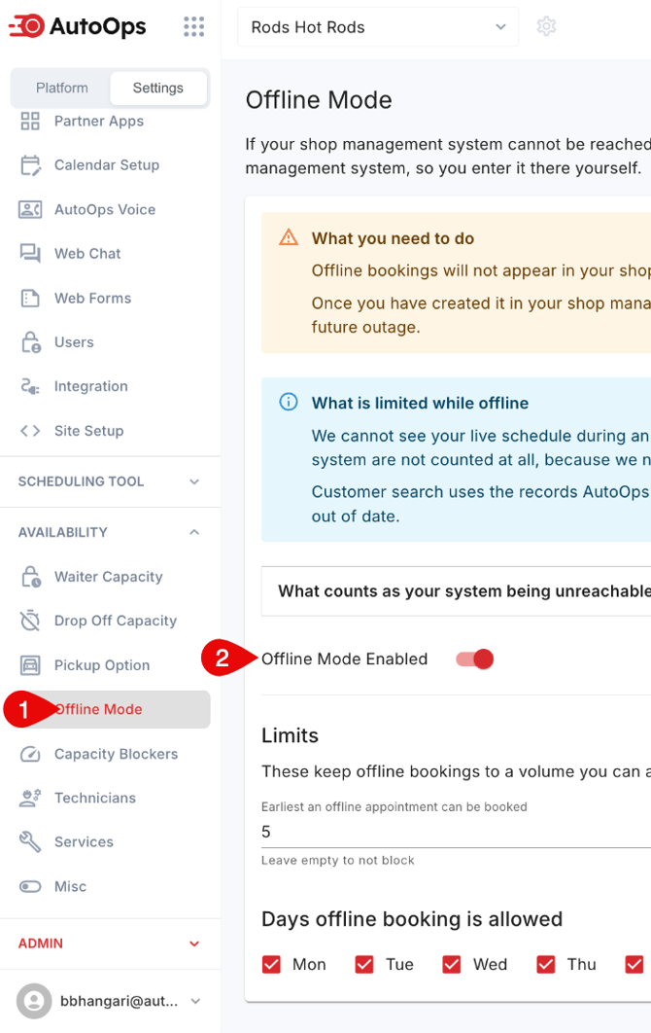The height and width of the screenshot is (1033, 651).
Task: Expand the Admin section
Action: pyautogui.click(x=110, y=944)
